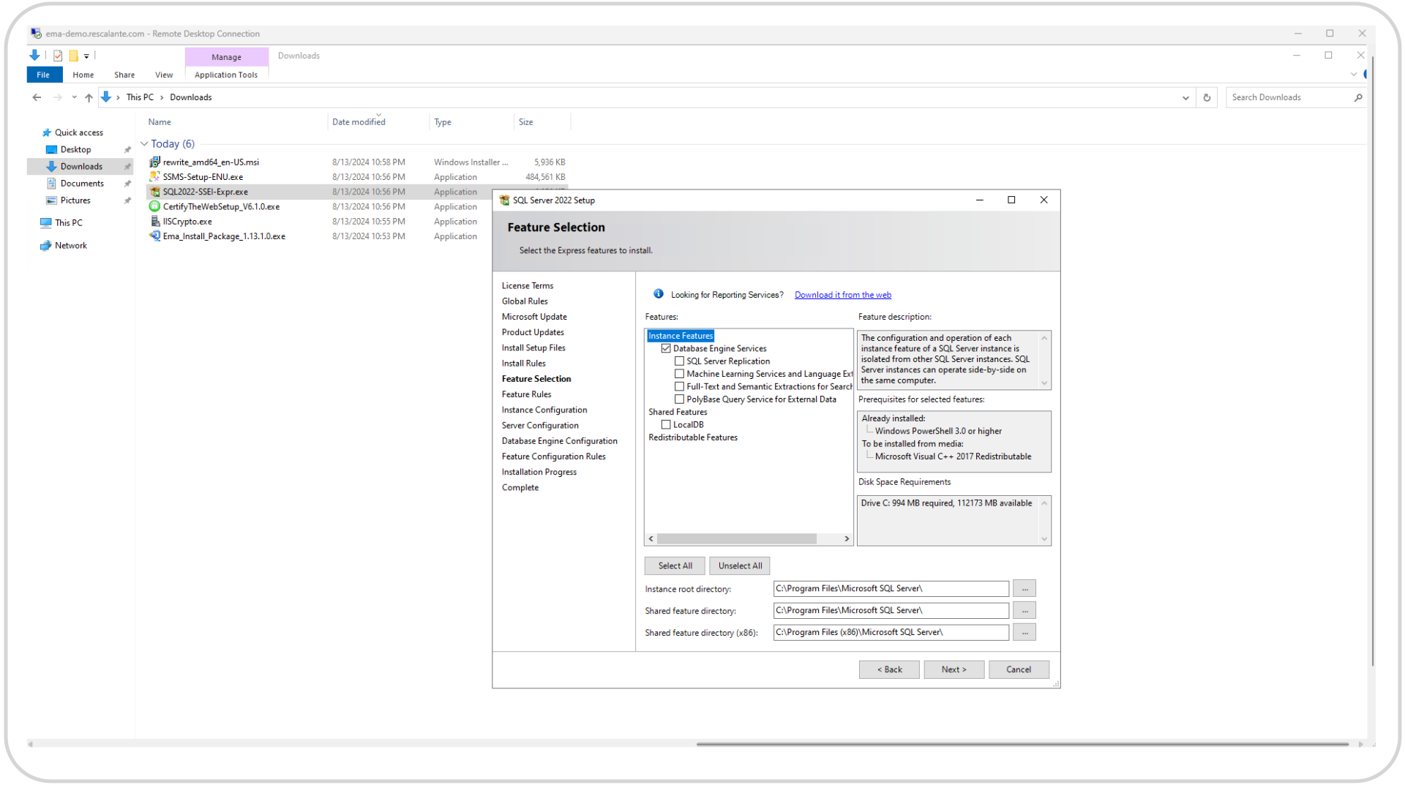This screenshot has width=1405, height=790.
Task: Click the Quick access star icon
Action: tap(47, 132)
